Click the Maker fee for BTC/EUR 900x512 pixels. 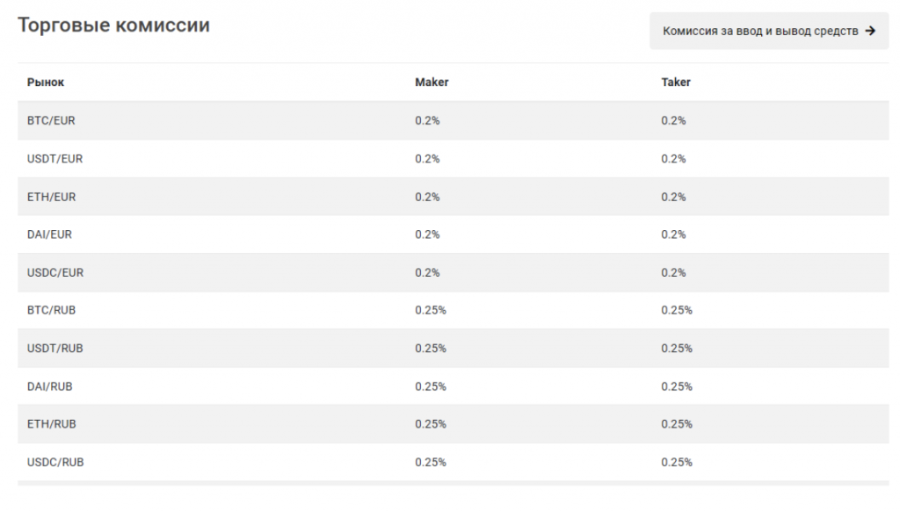[427, 120]
